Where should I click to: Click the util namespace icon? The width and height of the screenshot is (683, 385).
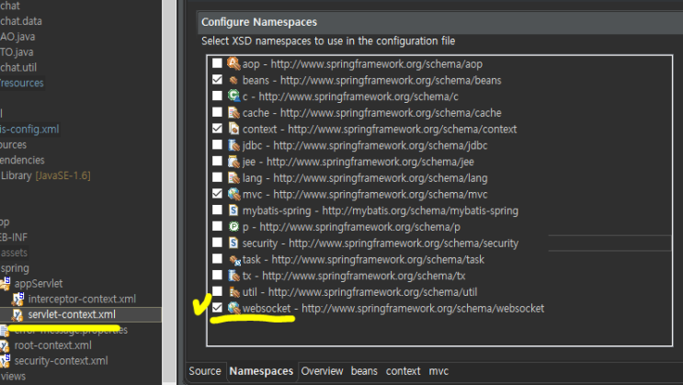234,292
